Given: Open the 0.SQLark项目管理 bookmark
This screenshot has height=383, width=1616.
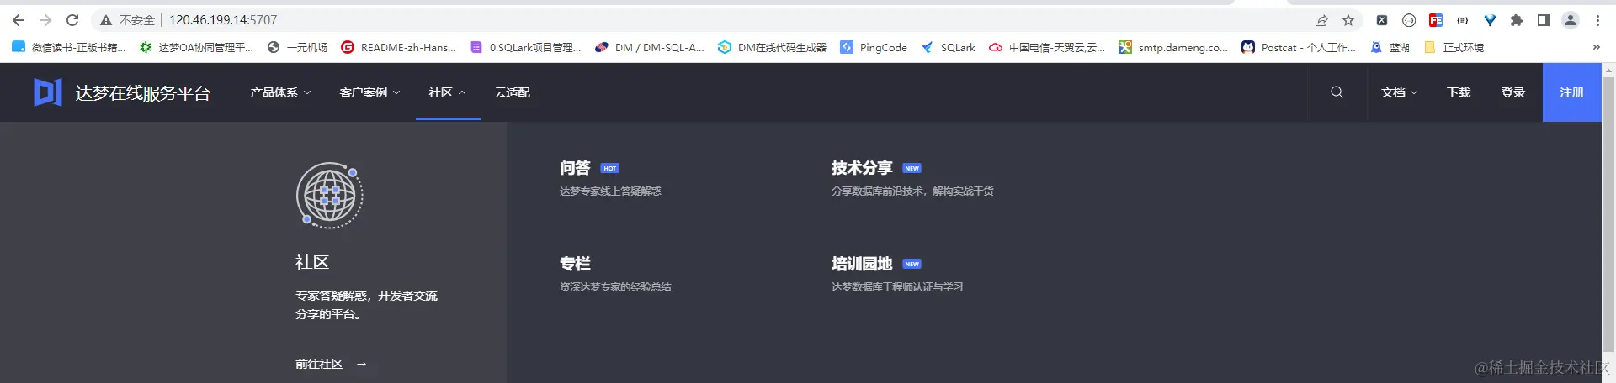Looking at the screenshot, I should point(526,47).
